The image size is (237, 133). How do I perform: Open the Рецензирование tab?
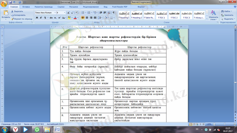pos(91,6)
